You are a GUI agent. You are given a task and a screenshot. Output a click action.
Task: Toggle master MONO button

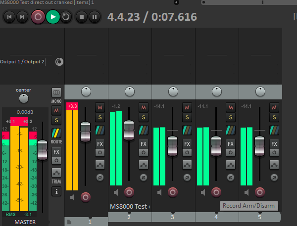tap(56, 92)
